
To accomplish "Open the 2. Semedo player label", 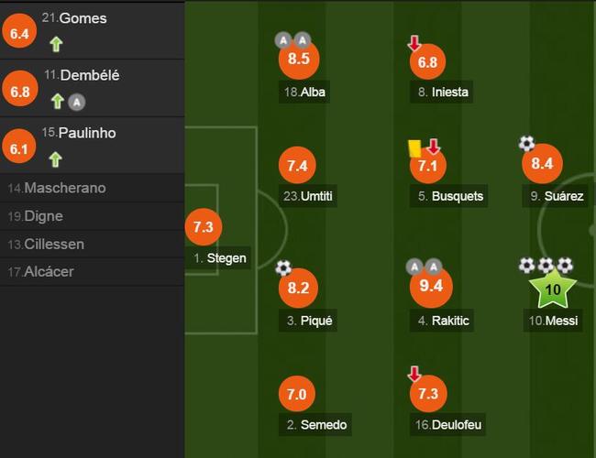I will (x=316, y=425).
